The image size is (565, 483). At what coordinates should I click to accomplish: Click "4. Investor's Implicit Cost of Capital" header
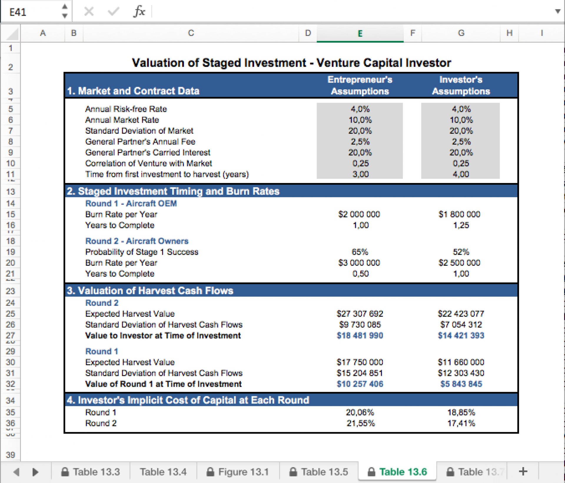pyautogui.click(x=188, y=400)
